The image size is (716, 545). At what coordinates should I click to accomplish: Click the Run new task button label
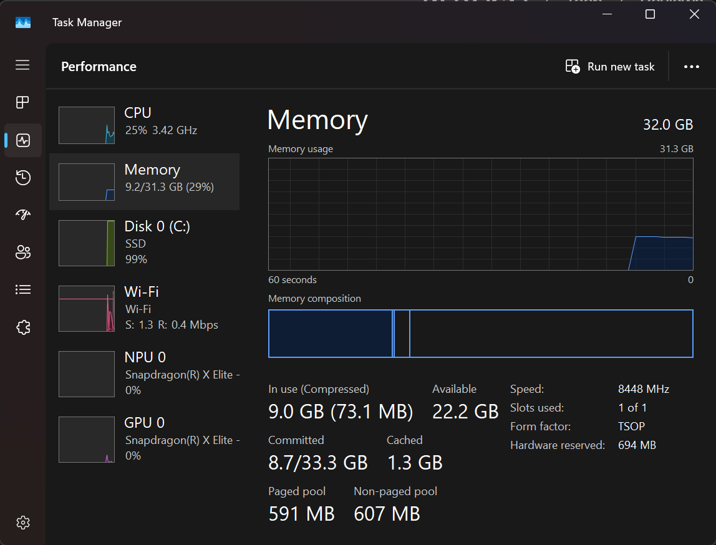click(x=621, y=67)
